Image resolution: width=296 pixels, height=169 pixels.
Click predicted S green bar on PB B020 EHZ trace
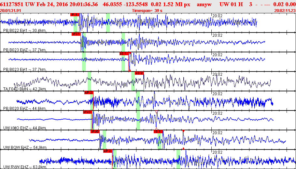[138, 101]
